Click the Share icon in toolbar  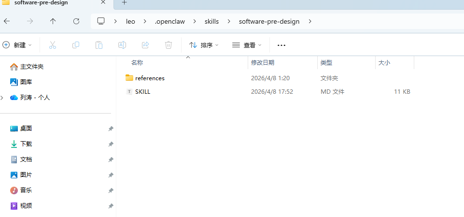coord(145,45)
